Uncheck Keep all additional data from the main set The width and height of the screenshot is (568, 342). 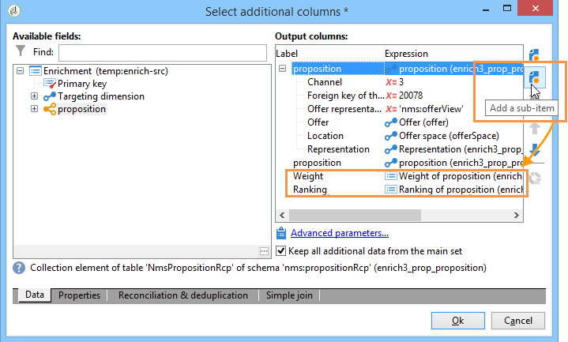tap(280, 250)
